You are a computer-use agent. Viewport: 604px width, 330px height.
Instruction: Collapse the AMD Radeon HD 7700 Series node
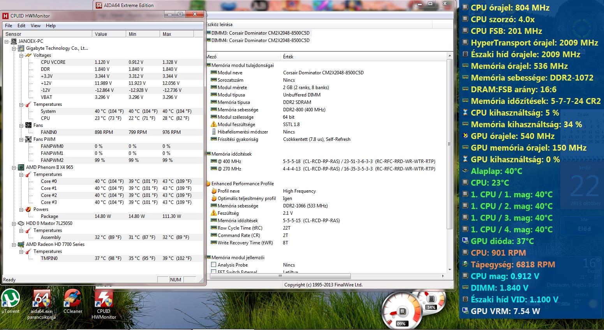point(14,245)
